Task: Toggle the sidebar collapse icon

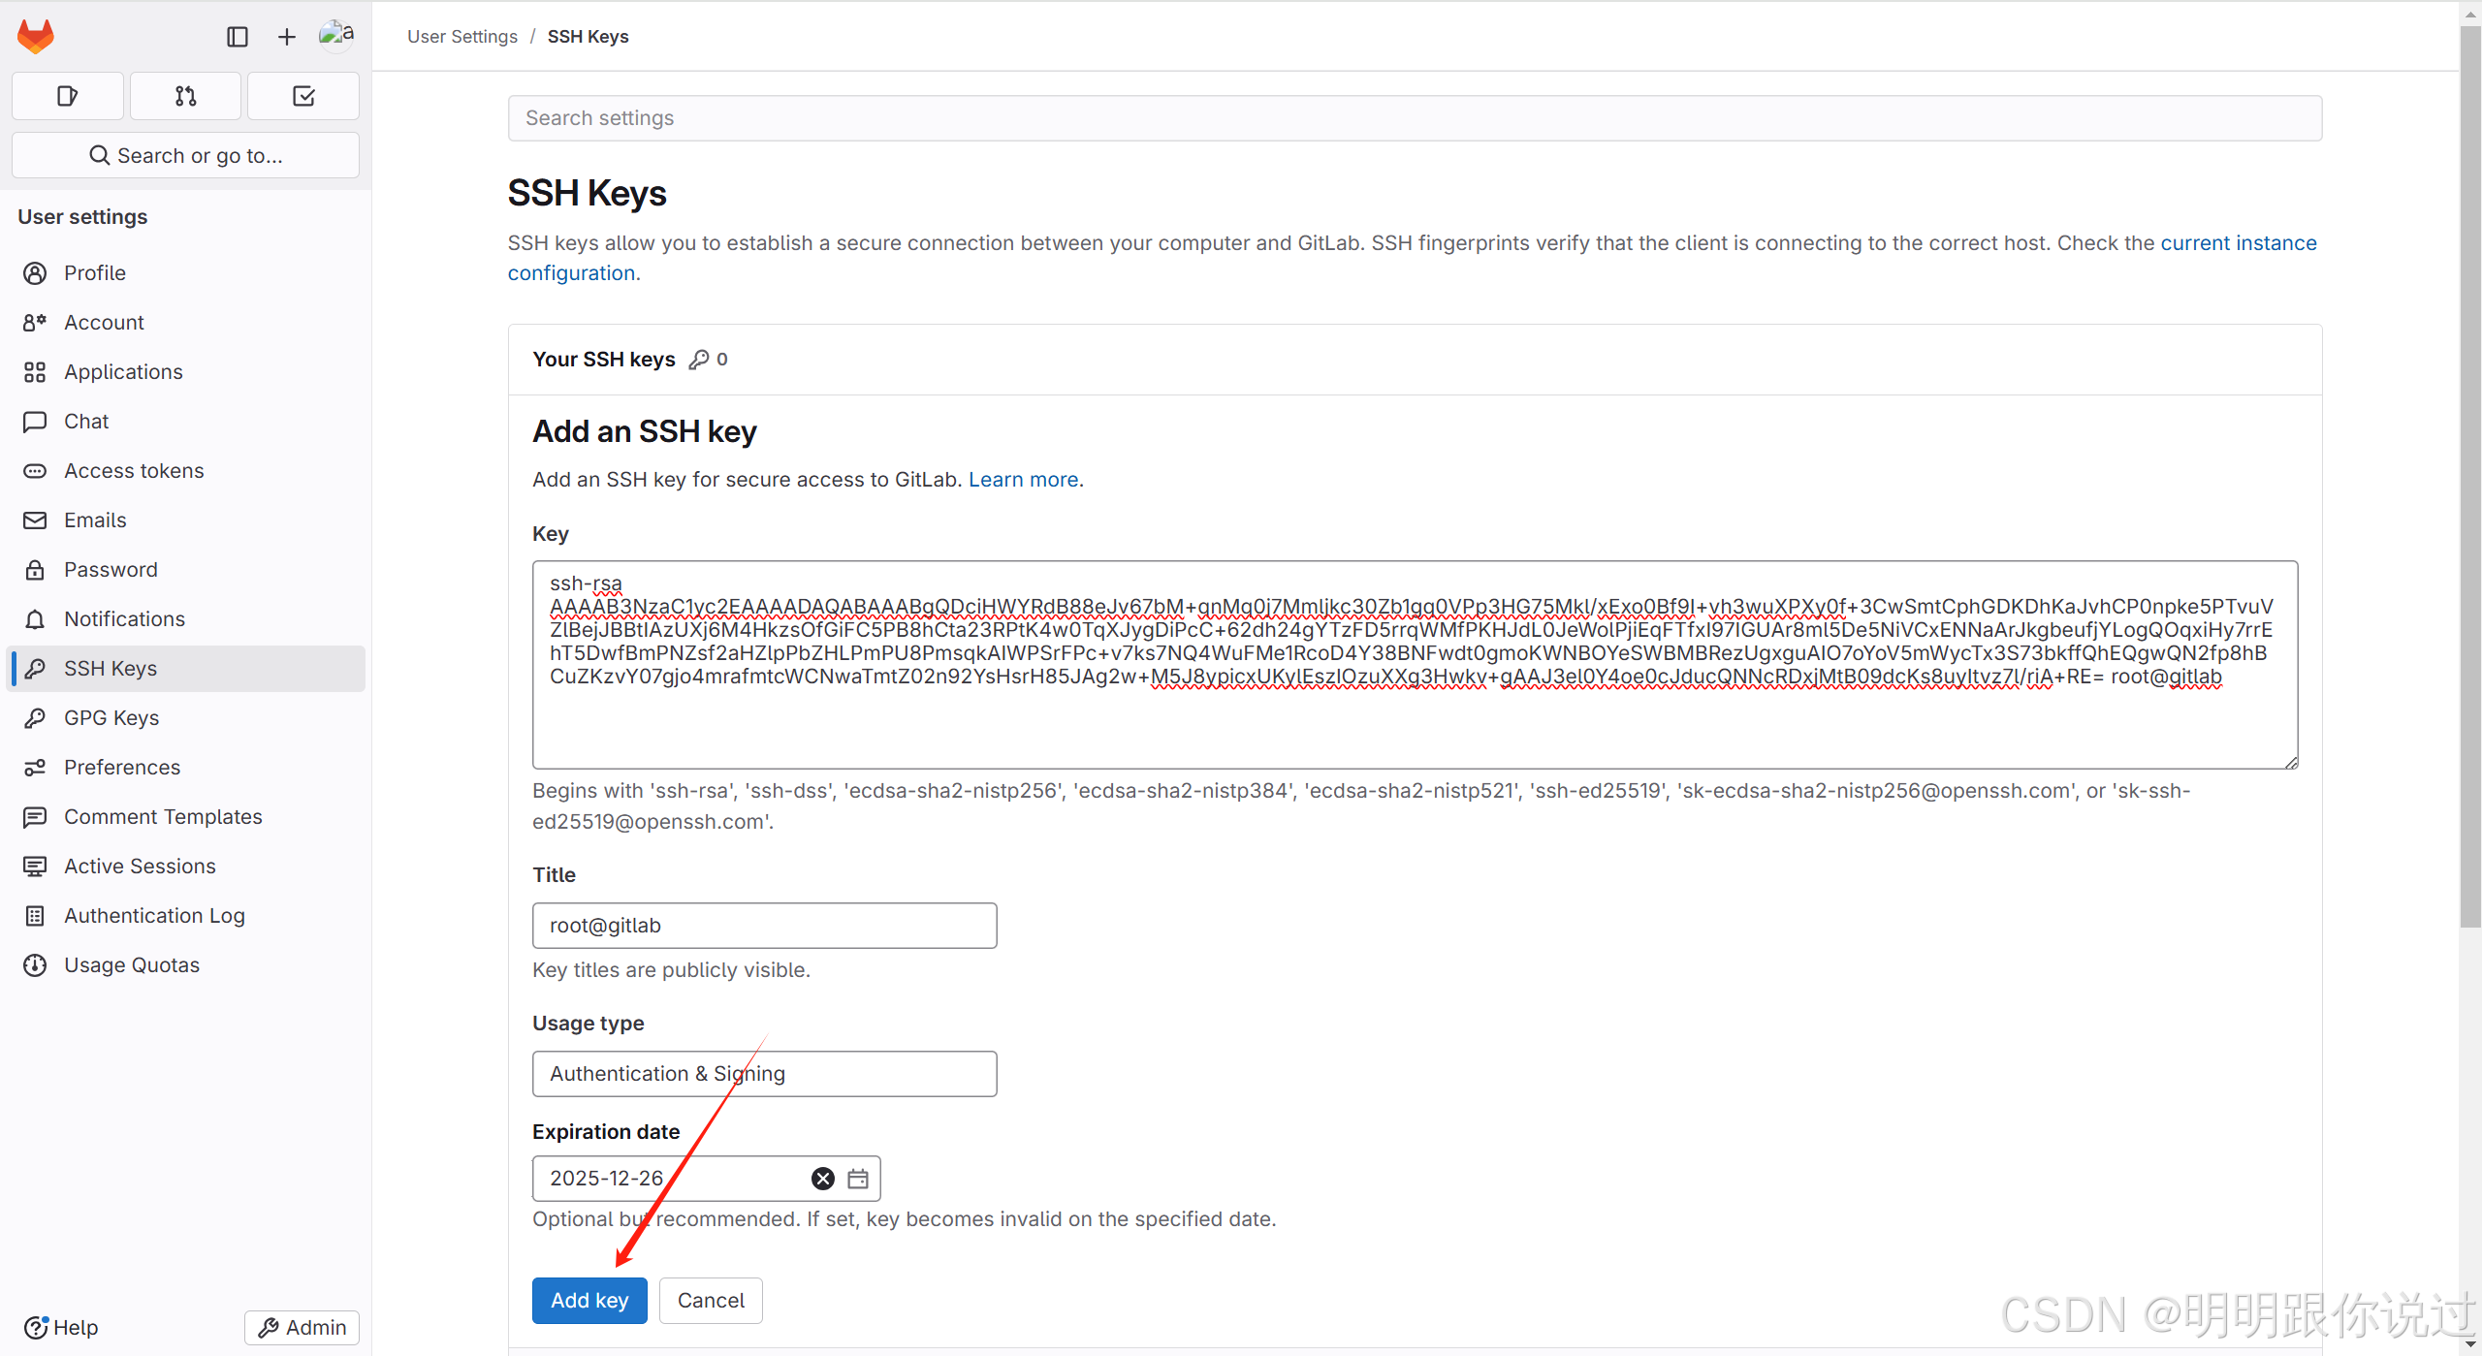Action: click(x=238, y=37)
